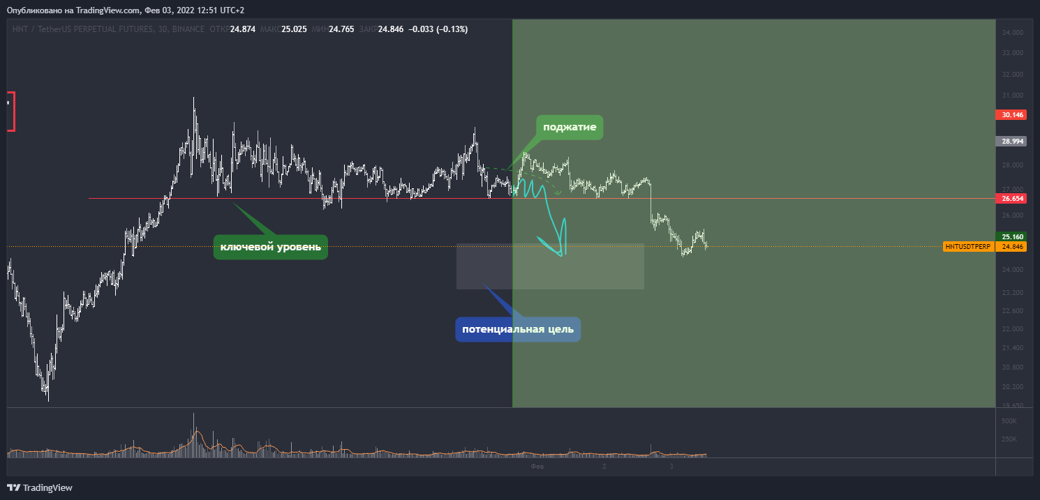Click the TradingView logo in bottom corner
The image size is (1040, 500).
(x=40, y=487)
